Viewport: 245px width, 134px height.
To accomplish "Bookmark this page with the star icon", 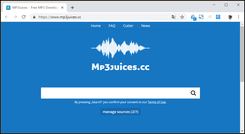I will [x=182, y=17].
